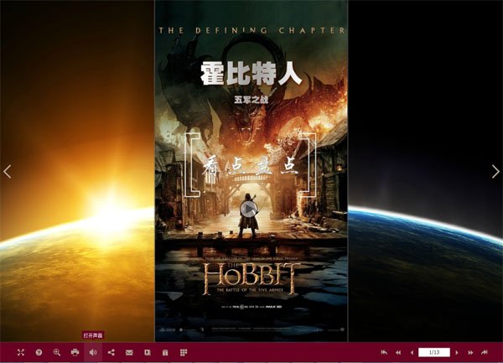Start auto flip slideshow icon

click(148, 352)
